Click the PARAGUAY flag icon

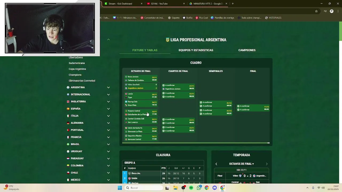pyautogui.click(x=68, y=158)
